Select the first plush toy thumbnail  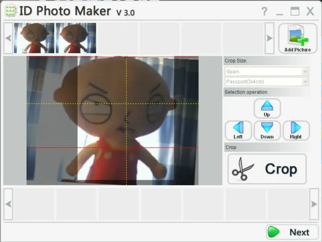tap(34, 38)
